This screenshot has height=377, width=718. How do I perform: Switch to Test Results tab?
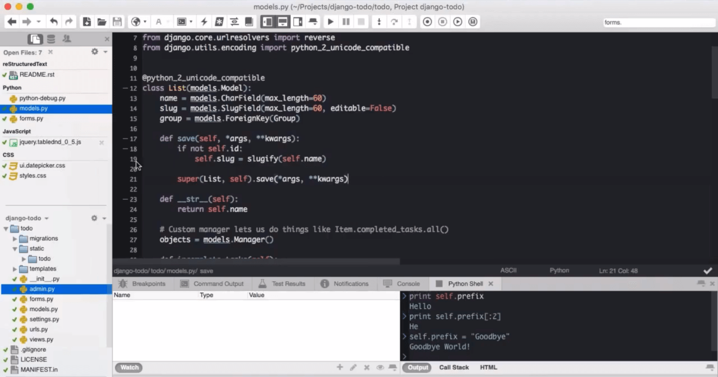282,284
